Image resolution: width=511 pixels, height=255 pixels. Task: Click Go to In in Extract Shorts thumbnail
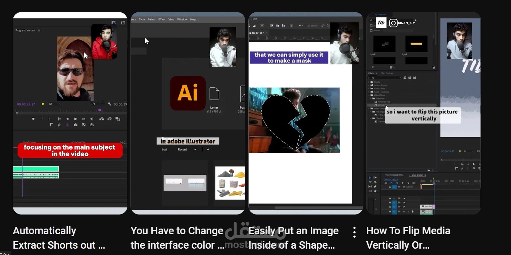point(60,119)
